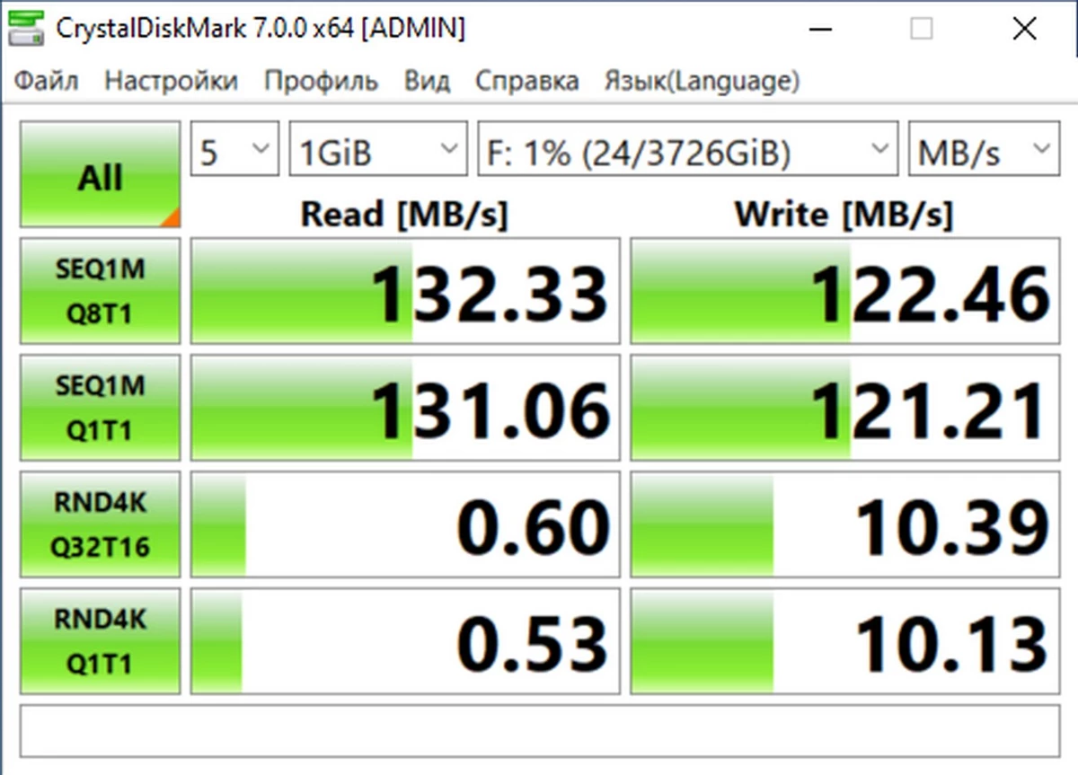
Task: Expand the test count dropdown showing 5
Action: pyautogui.click(x=234, y=149)
